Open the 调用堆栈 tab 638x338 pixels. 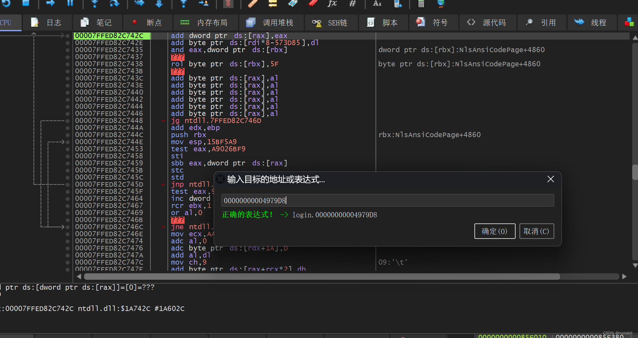pyautogui.click(x=271, y=23)
